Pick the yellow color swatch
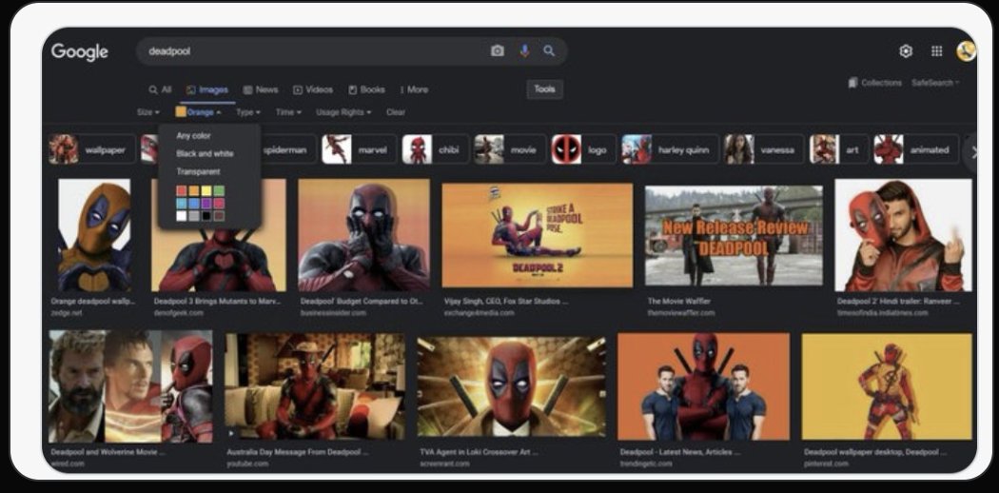The height and width of the screenshot is (493, 999). (206, 190)
